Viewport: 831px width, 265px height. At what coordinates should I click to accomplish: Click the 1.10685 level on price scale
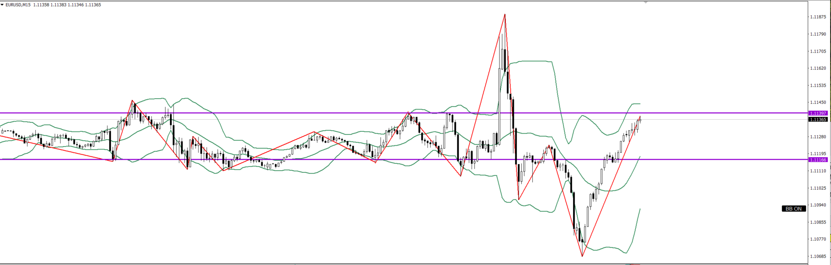(x=818, y=256)
